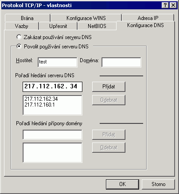Screen dimensions: 179x194
Task: Confirm settings with OK button
Action: (x=123, y=184)
